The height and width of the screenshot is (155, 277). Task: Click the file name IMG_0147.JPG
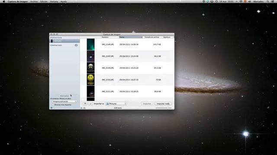point(108,56)
